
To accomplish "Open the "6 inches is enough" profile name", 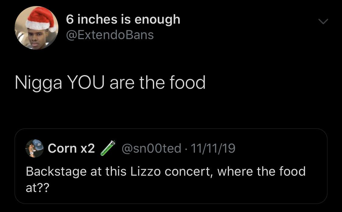I will click(x=123, y=20).
